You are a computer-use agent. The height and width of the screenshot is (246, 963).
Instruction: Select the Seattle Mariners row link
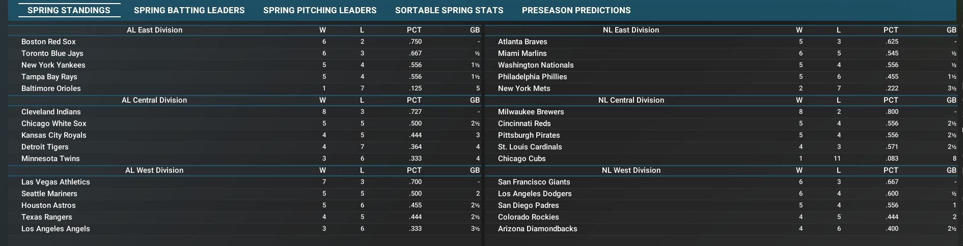click(x=49, y=194)
